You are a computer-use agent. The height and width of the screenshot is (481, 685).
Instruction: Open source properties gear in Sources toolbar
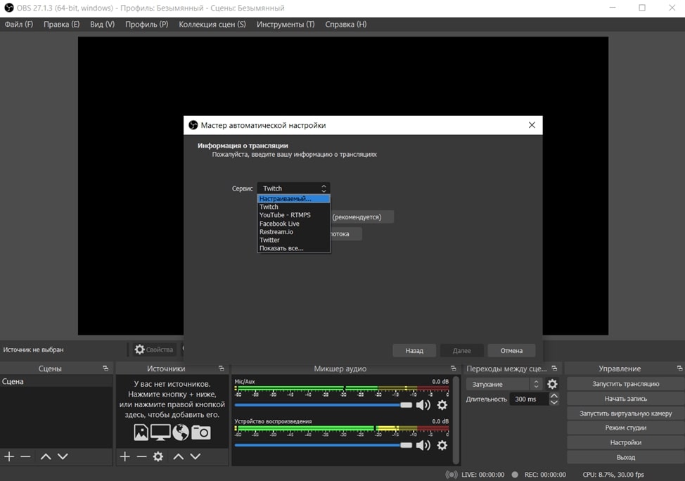(x=158, y=456)
